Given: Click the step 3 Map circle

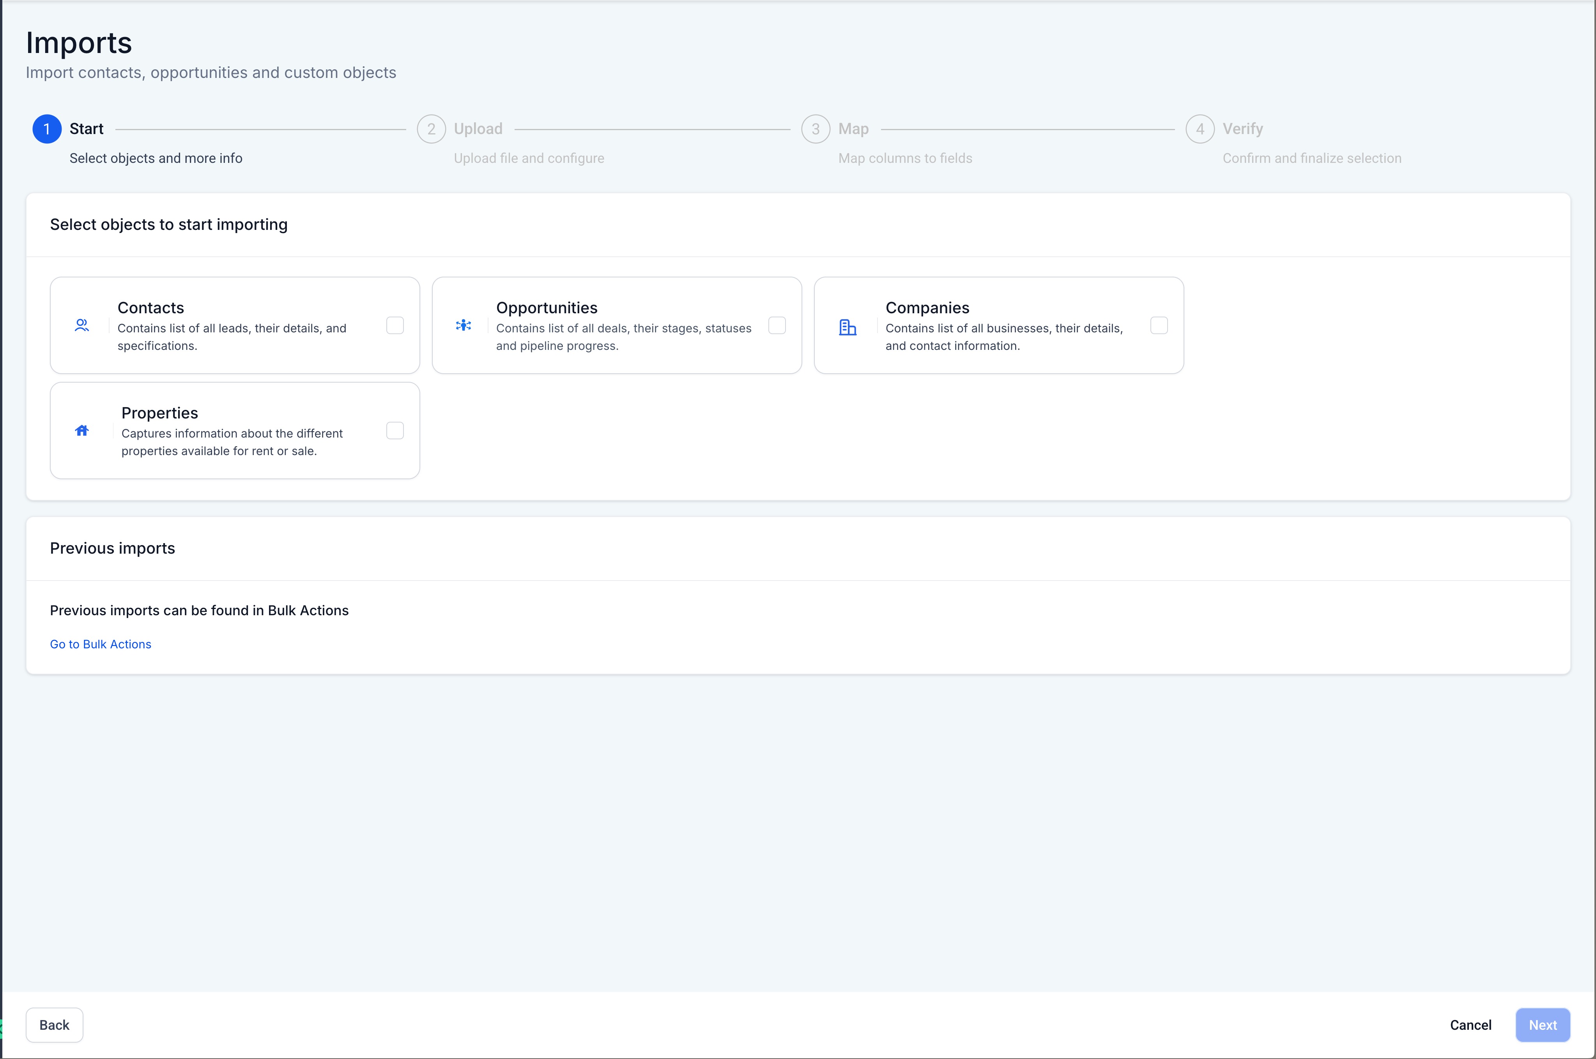Looking at the screenshot, I should click(x=815, y=129).
